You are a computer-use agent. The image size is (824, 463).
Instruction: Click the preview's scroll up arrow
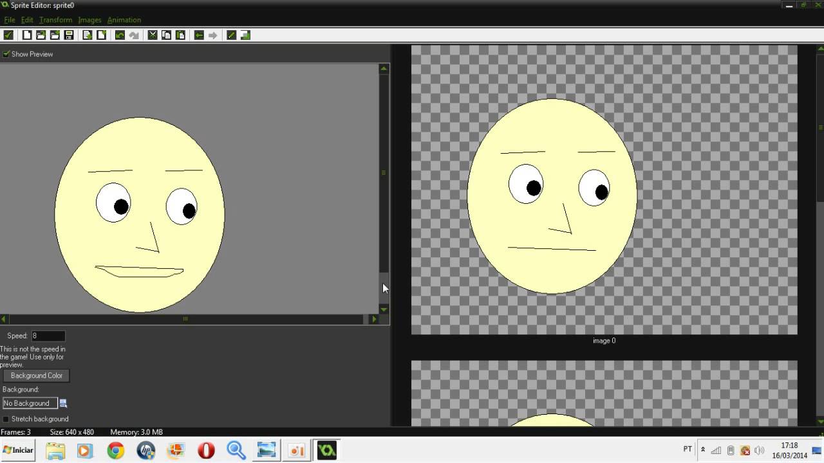point(384,68)
